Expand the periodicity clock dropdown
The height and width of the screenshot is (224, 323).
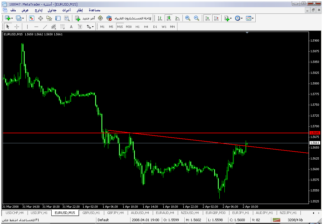click(x=242, y=18)
